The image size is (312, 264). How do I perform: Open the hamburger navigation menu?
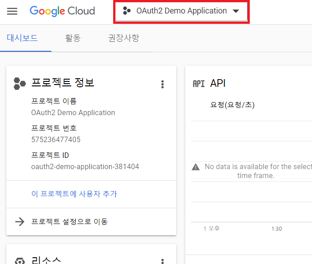[12, 11]
